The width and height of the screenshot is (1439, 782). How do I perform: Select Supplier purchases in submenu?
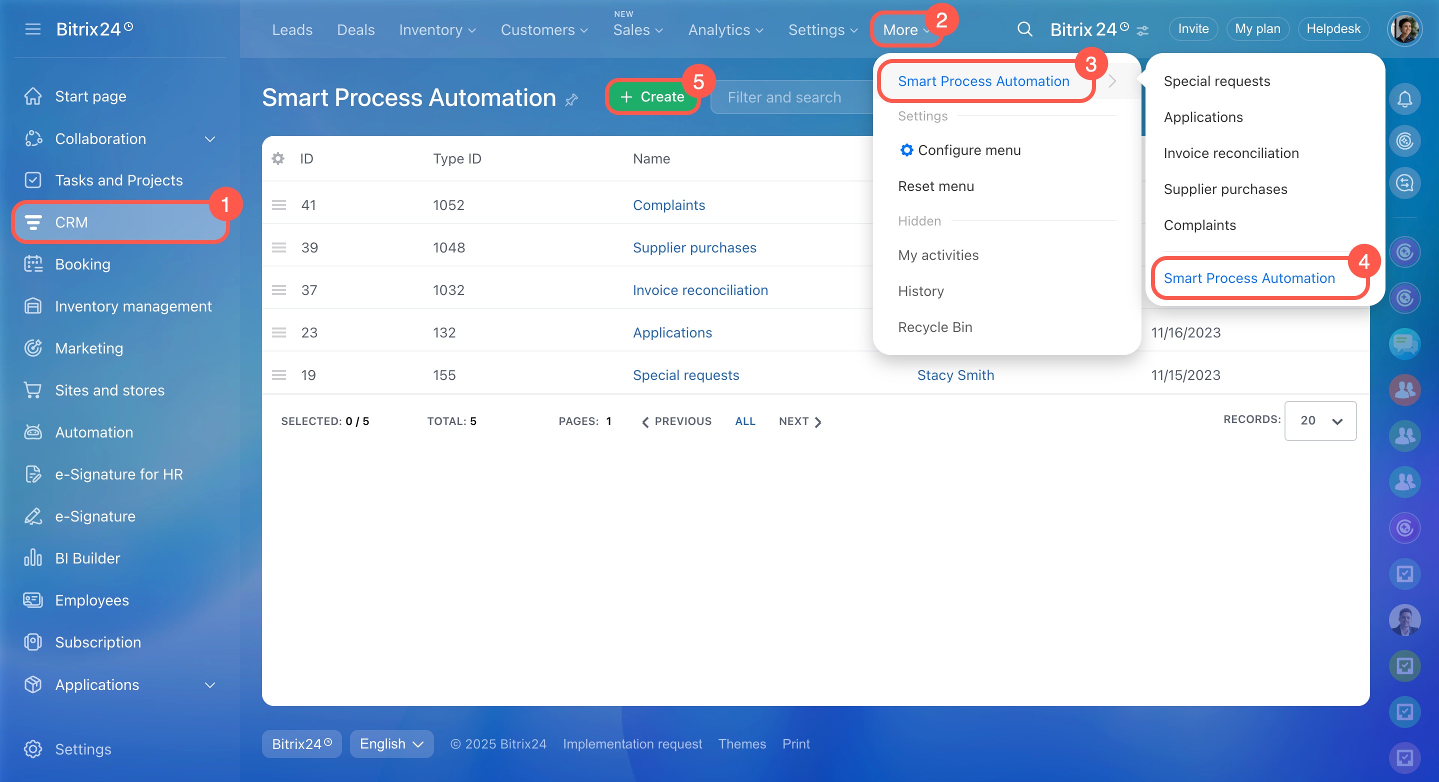click(1225, 189)
